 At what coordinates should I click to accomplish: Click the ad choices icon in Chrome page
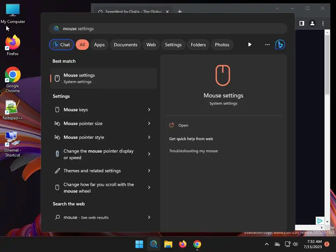[320, 220]
